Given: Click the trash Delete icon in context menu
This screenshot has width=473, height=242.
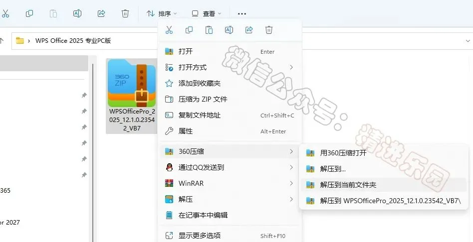Looking at the screenshot, I should point(269,30).
